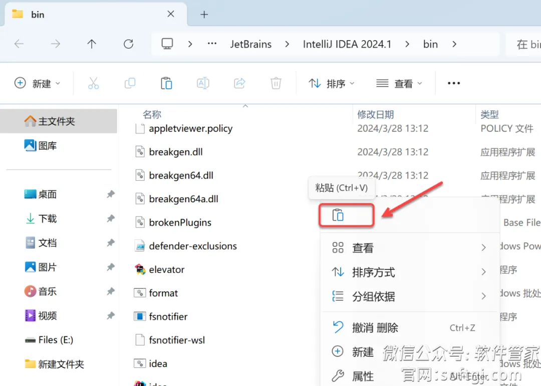Unpin 下载 via its pin icon

(x=110, y=218)
